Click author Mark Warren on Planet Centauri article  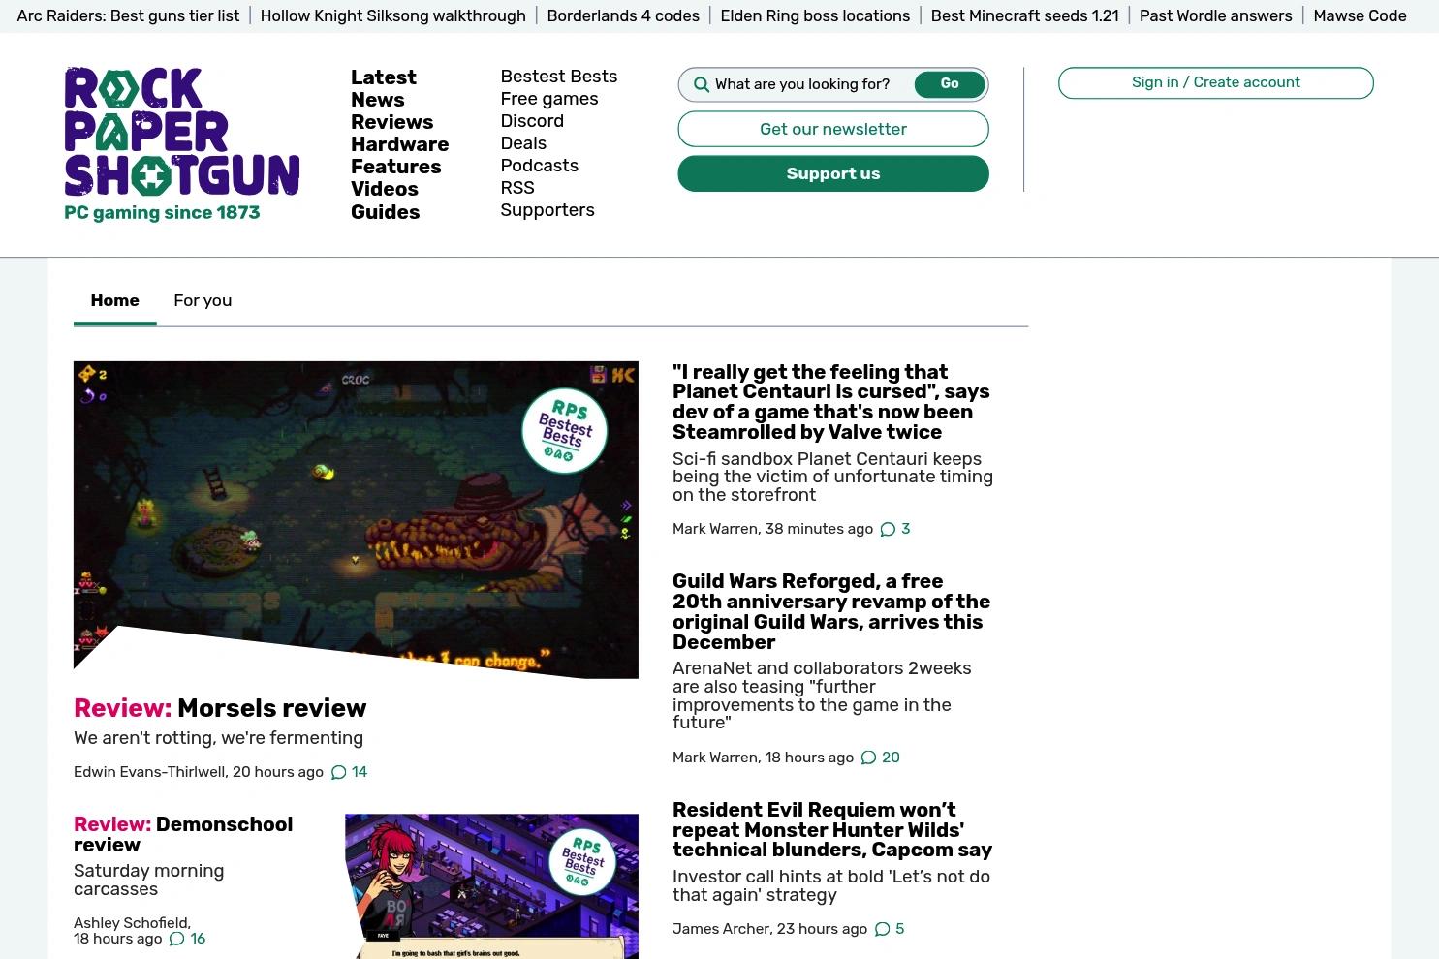715,530
